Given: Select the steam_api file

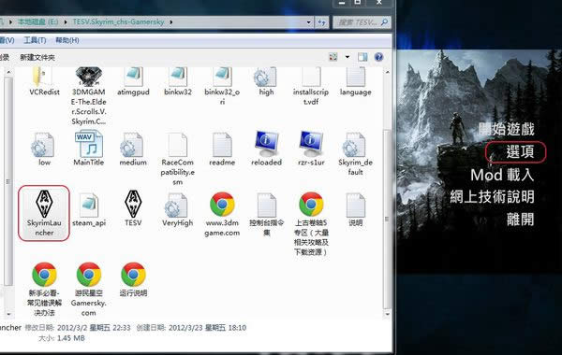Looking at the screenshot, I should [x=89, y=210].
